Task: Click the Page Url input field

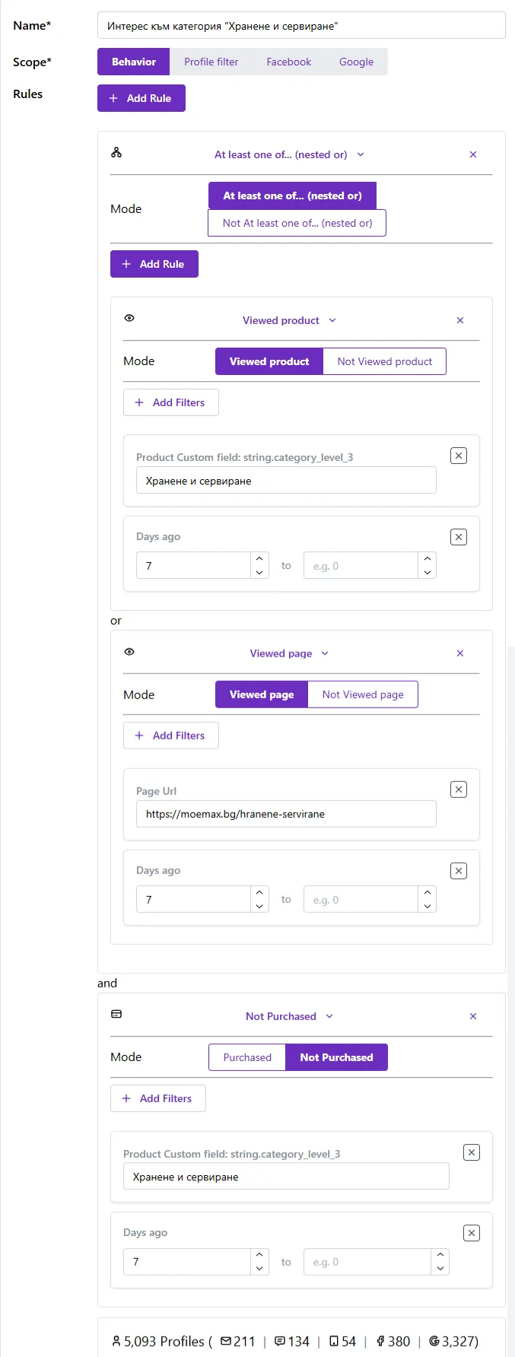Action: [x=286, y=814]
